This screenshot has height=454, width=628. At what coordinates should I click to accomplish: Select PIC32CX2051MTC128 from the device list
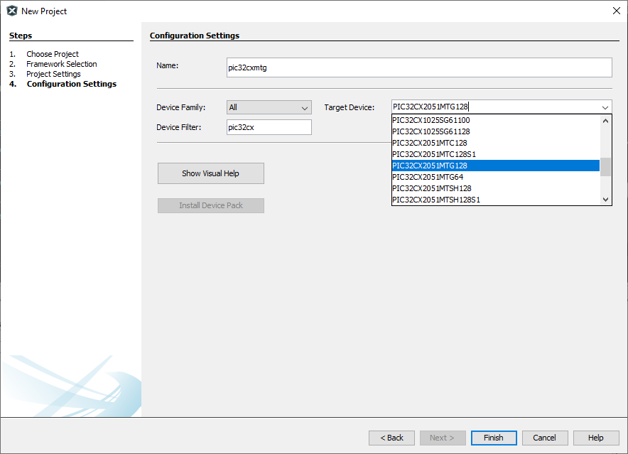click(495, 143)
